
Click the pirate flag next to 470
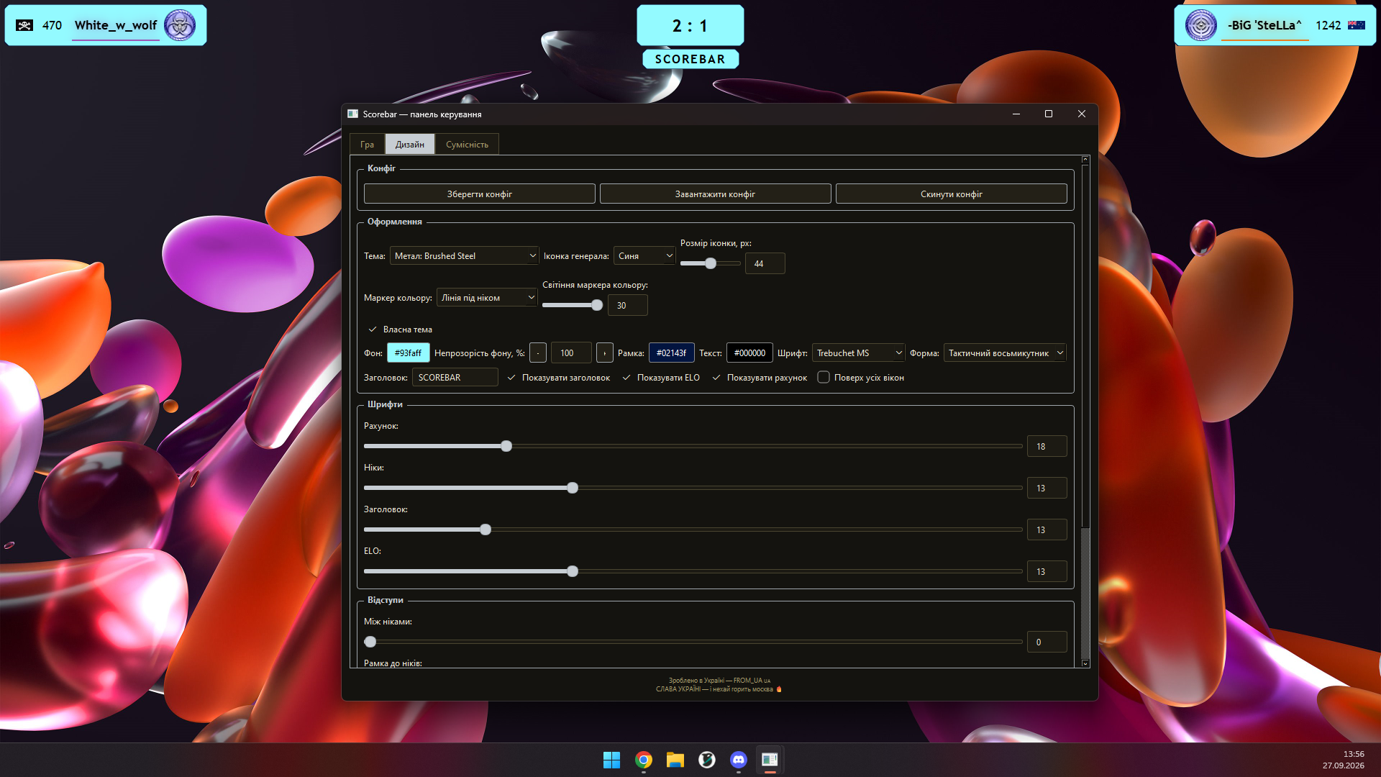(24, 25)
